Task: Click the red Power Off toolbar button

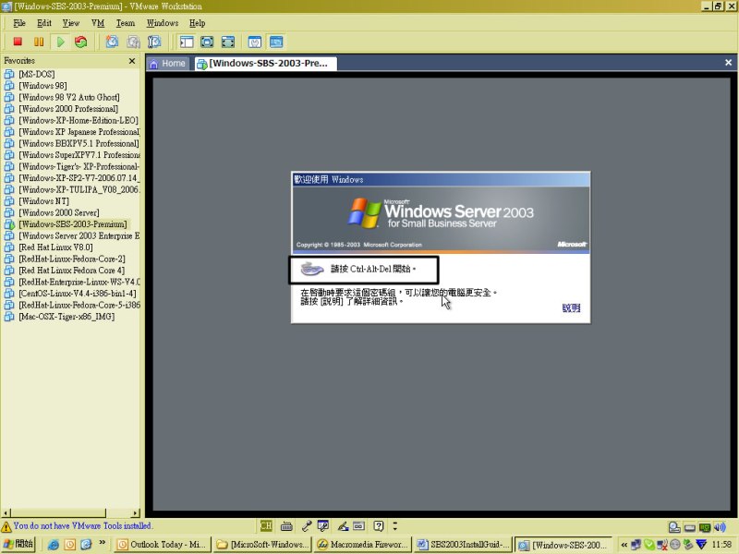Action: pyautogui.click(x=18, y=42)
